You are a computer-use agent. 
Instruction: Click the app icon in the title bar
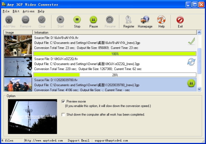(x=4, y=4)
